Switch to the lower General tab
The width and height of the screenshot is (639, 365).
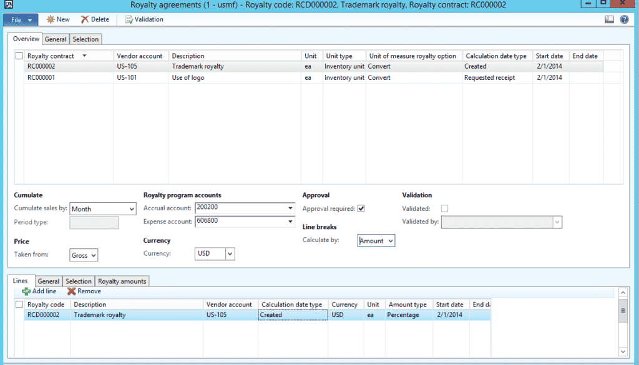(49, 281)
